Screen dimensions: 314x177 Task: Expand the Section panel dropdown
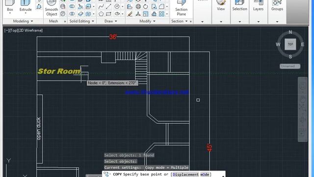coord(186,21)
